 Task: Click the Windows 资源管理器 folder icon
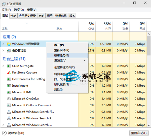(9, 44)
